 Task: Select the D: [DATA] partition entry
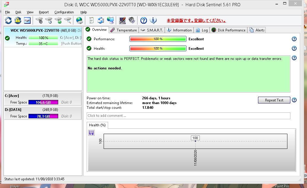pos(43,113)
